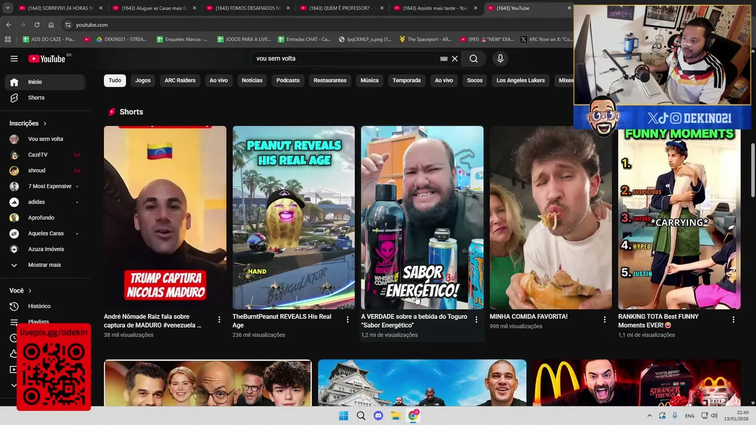This screenshot has height=425, width=756.
Task: Open the PEANUT REVEALS HIS REAL AGE thumbnail
Action: click(294, 217)
